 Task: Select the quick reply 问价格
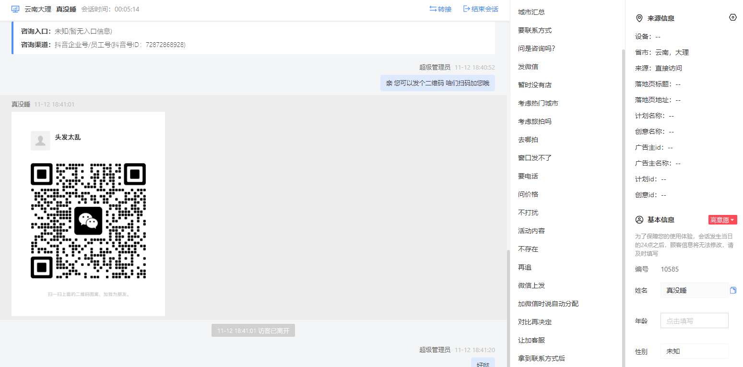pos(528,194)
